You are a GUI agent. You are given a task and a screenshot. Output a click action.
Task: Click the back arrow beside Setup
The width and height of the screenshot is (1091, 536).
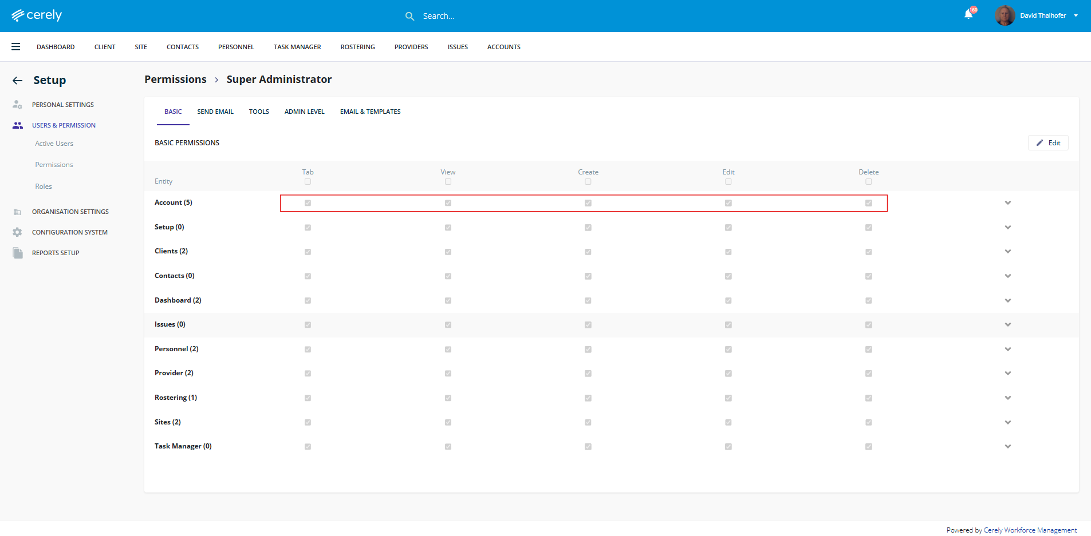pos(18,81)
